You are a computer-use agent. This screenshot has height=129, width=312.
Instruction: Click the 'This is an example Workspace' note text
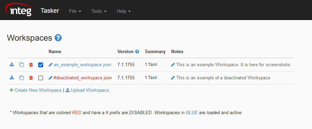tap(234, 64)
